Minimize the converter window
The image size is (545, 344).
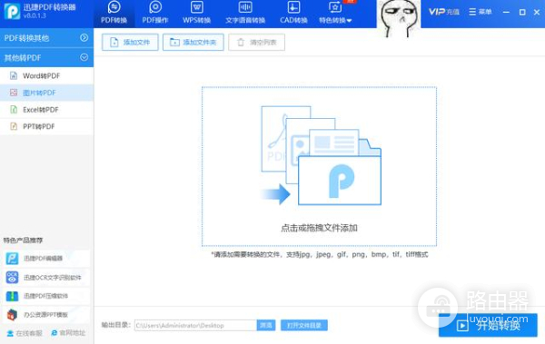click(x=506, y=12)
